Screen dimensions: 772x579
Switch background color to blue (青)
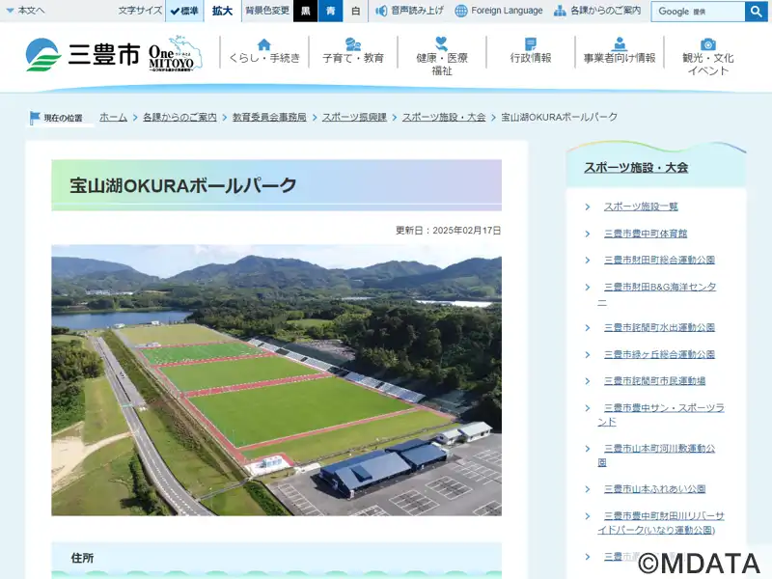[x=330, y=11]
